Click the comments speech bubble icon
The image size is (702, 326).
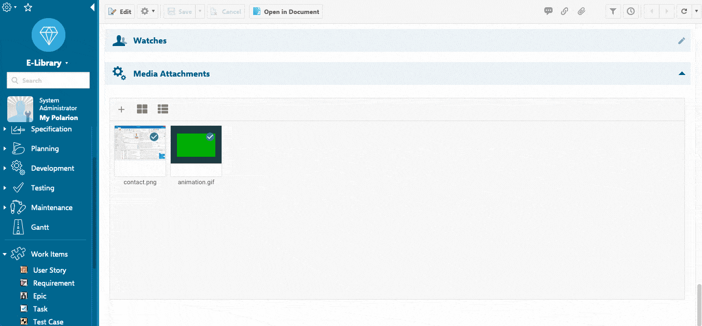coord(548,11)
